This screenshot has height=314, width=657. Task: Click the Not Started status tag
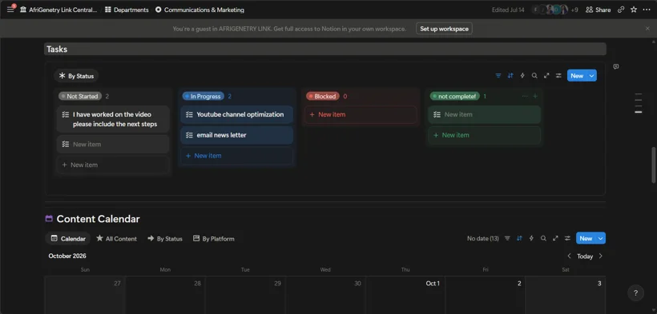(x=80, y=96)
